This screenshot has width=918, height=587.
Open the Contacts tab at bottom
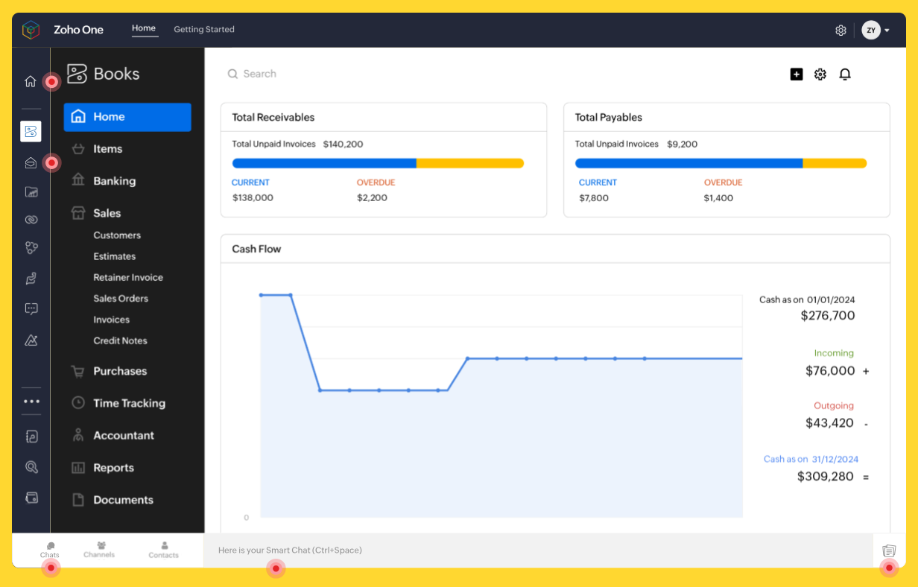tap(164, 550)
